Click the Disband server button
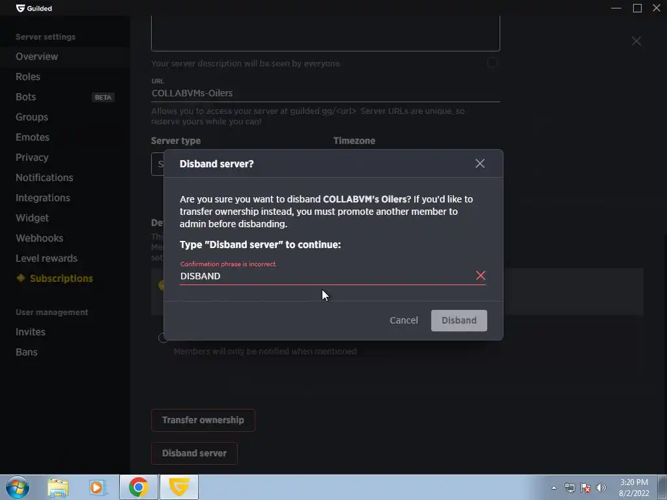Viewport: 667px width, 500px height. click(194, 453)
